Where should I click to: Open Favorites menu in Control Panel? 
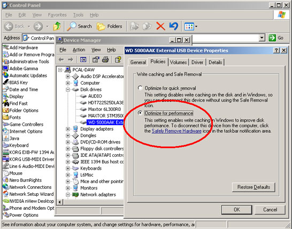click(57, 15)
